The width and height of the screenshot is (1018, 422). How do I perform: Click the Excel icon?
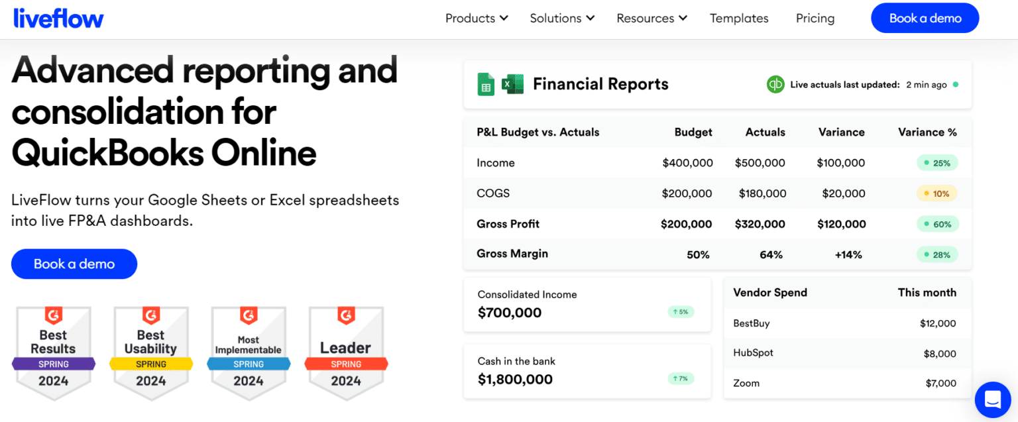512,85
